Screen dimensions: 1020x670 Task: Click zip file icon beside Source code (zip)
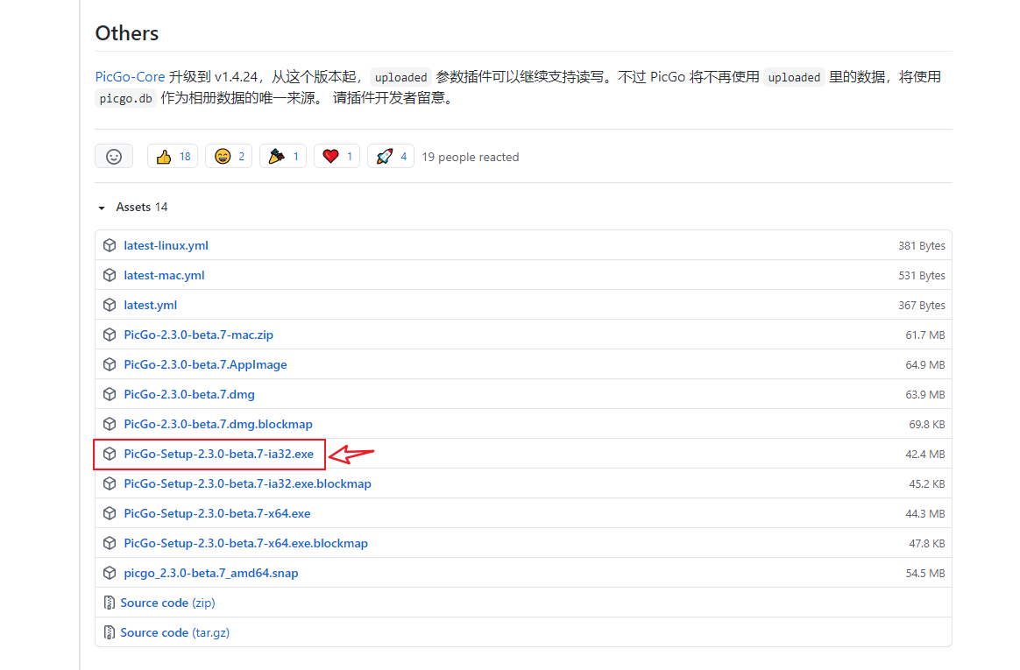[109, 603]
